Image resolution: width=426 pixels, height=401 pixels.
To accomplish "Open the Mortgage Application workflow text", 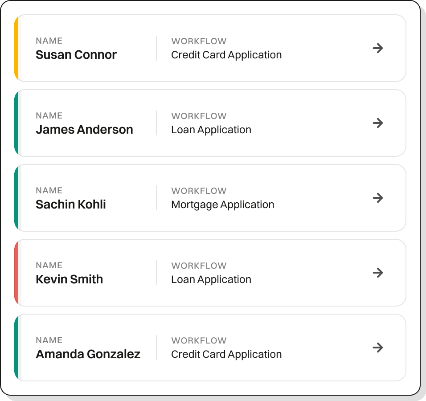I will 222,205.
